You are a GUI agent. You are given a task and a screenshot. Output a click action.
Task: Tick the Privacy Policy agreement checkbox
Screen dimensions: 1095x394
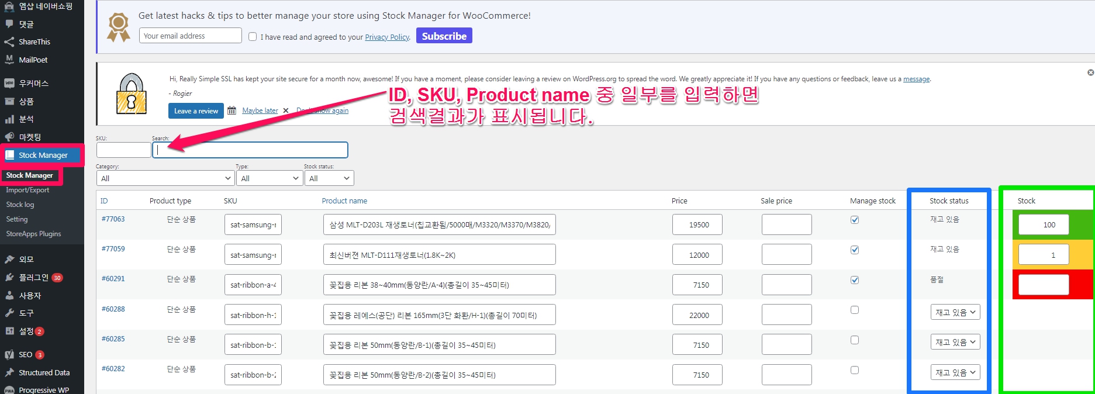253,36
